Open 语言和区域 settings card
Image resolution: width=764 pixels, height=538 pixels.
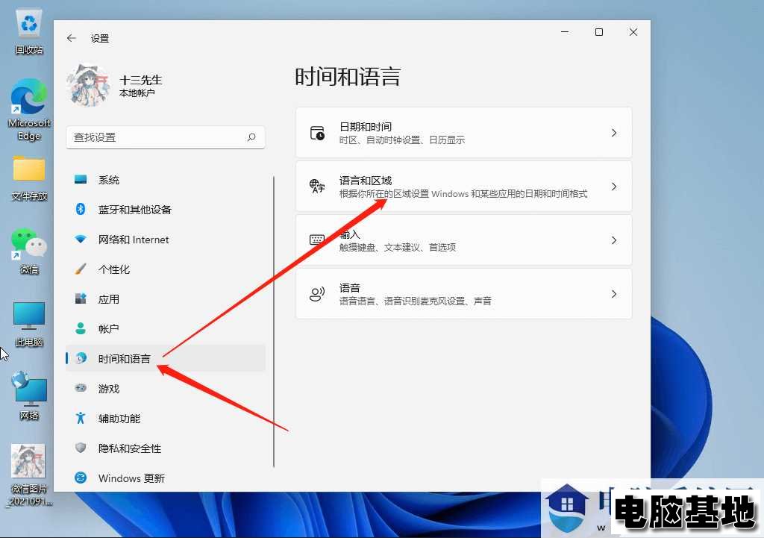464,186
